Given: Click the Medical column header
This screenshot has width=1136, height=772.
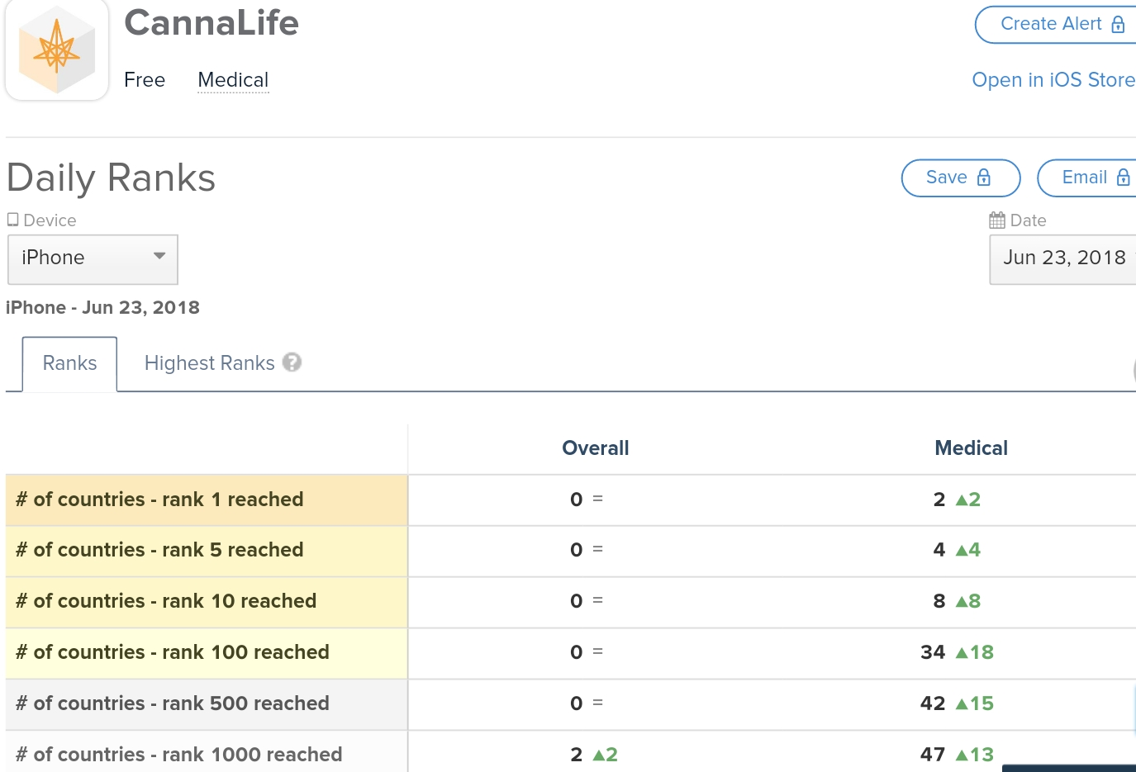Looking at the screenshot, I should coord(971,448).
